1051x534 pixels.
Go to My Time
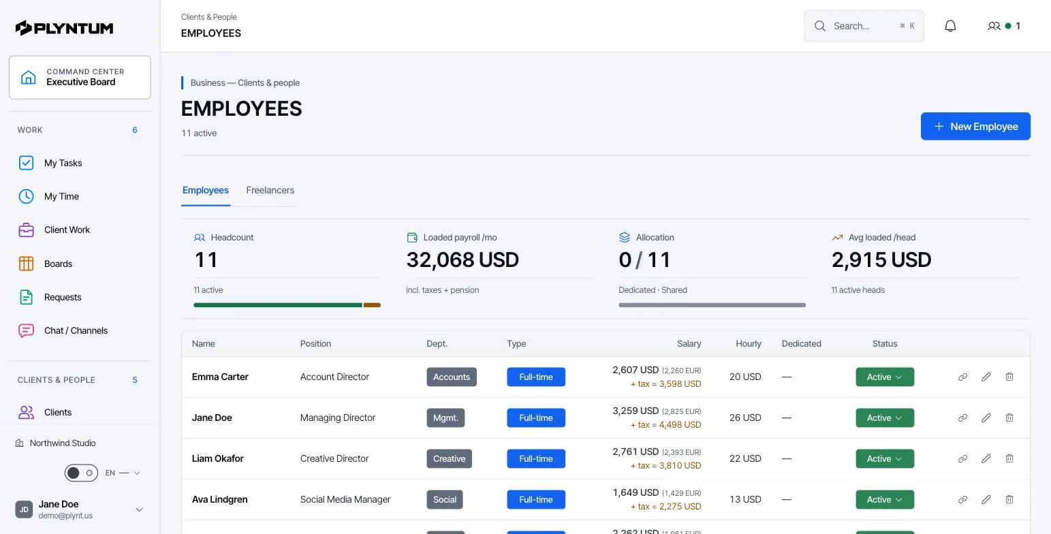point(80,196)
